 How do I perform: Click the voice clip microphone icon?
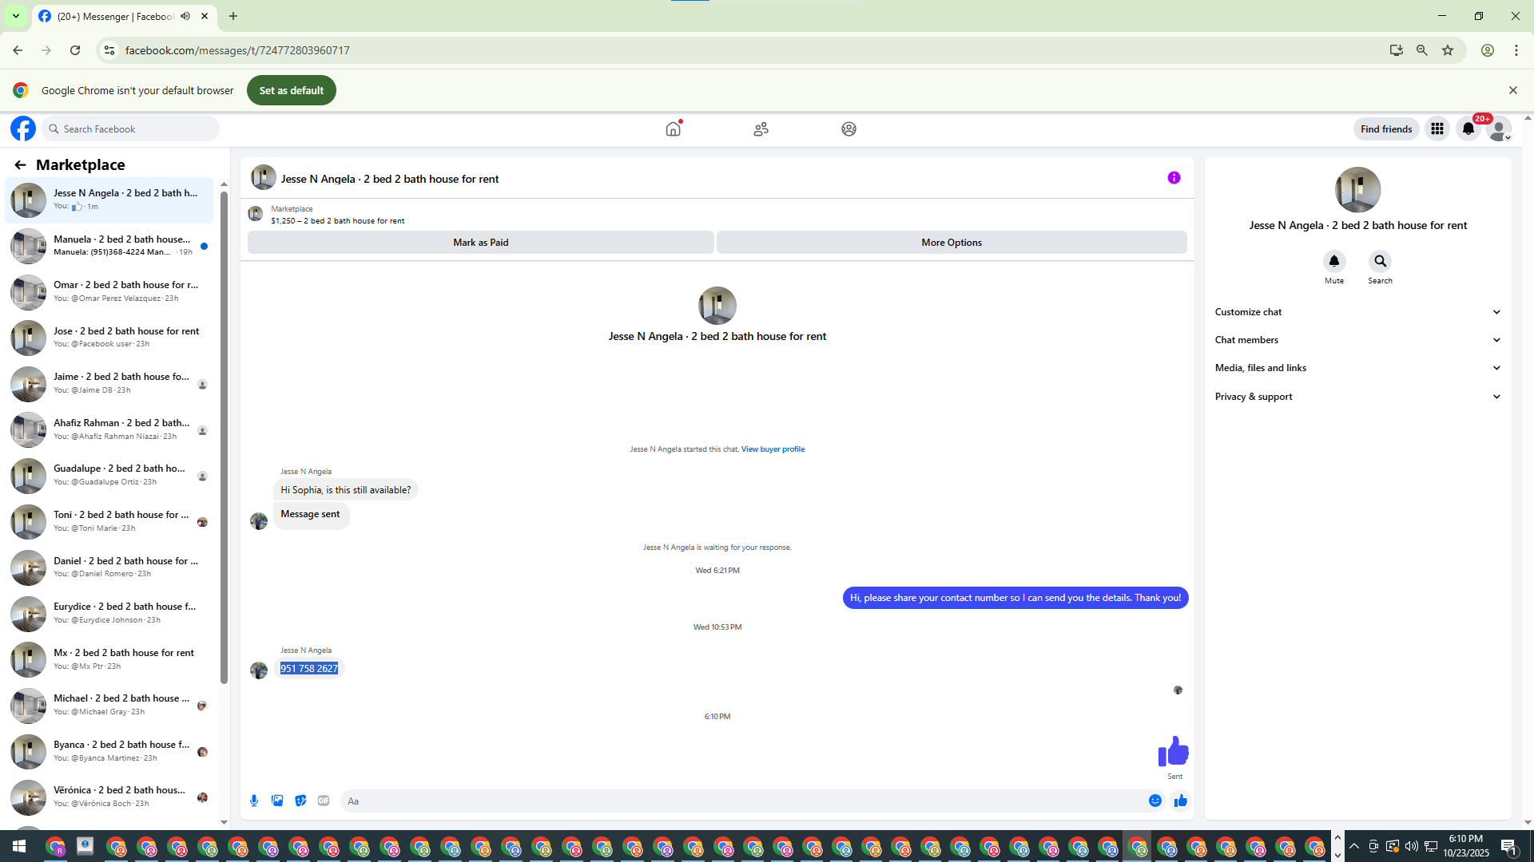tap(254, 801)
